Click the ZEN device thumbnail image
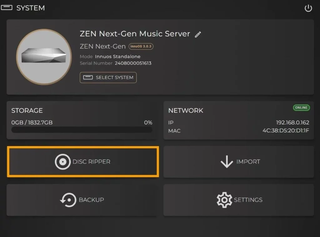 (x=44, y=57)
